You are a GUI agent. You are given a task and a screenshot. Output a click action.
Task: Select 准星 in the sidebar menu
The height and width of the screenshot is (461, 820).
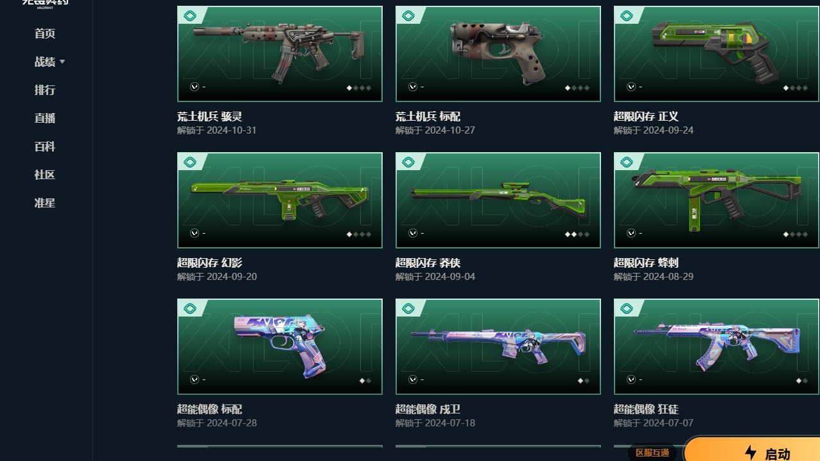(45, 203)
